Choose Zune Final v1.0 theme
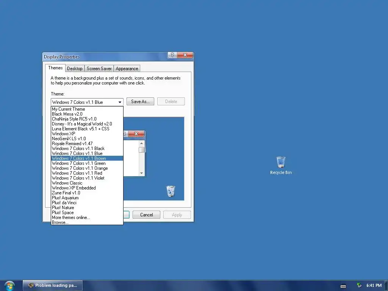Image resolution: width=388 pixels, height=291 pixels. pyautogui.click(x=87, y=193)
